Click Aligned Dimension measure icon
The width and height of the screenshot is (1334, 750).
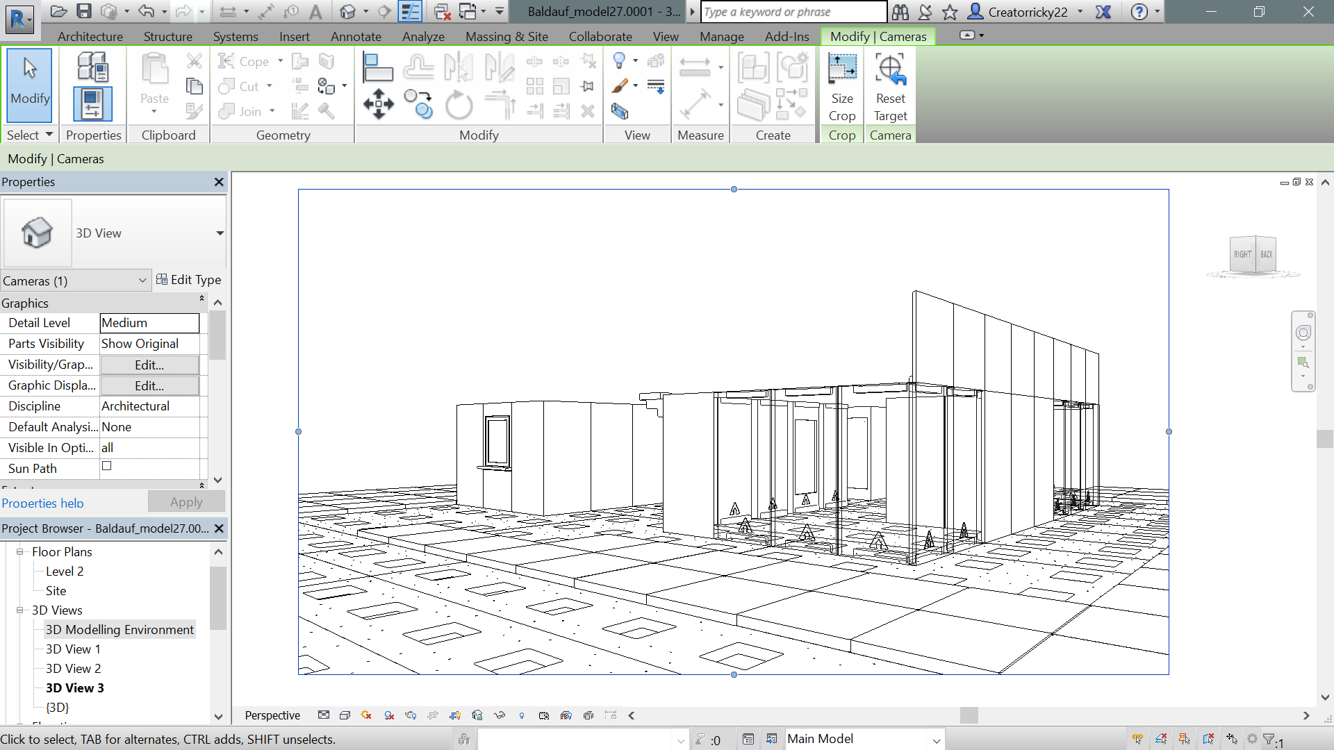coord(695,67)
